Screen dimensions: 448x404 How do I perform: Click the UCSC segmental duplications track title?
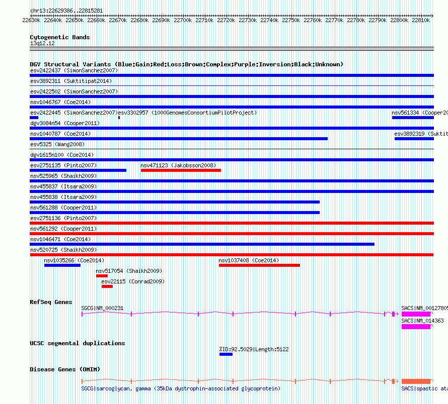click(x=78, y=343)
